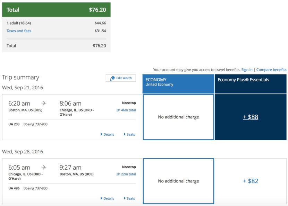This screenshot has width=288, height=206.
Task: Expand Seats for flight UA 203
Action: [129, 134]
